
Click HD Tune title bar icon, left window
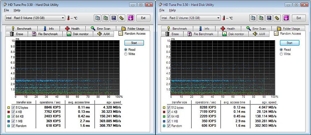pos(5,5)
